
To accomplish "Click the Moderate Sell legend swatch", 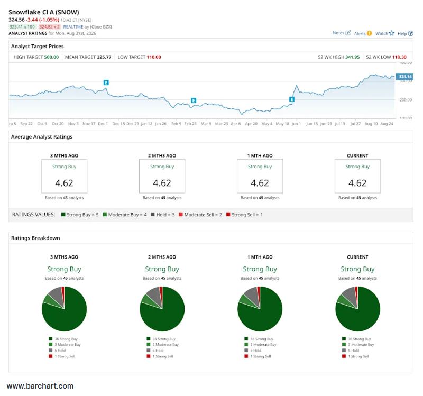I will point(181,215).
